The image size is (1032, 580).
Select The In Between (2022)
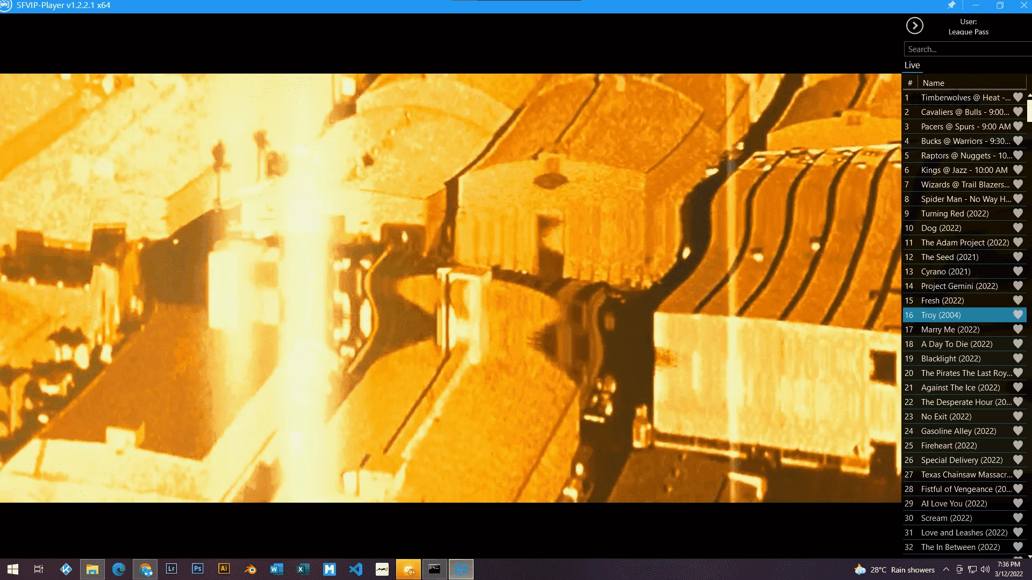pos(964,547)
